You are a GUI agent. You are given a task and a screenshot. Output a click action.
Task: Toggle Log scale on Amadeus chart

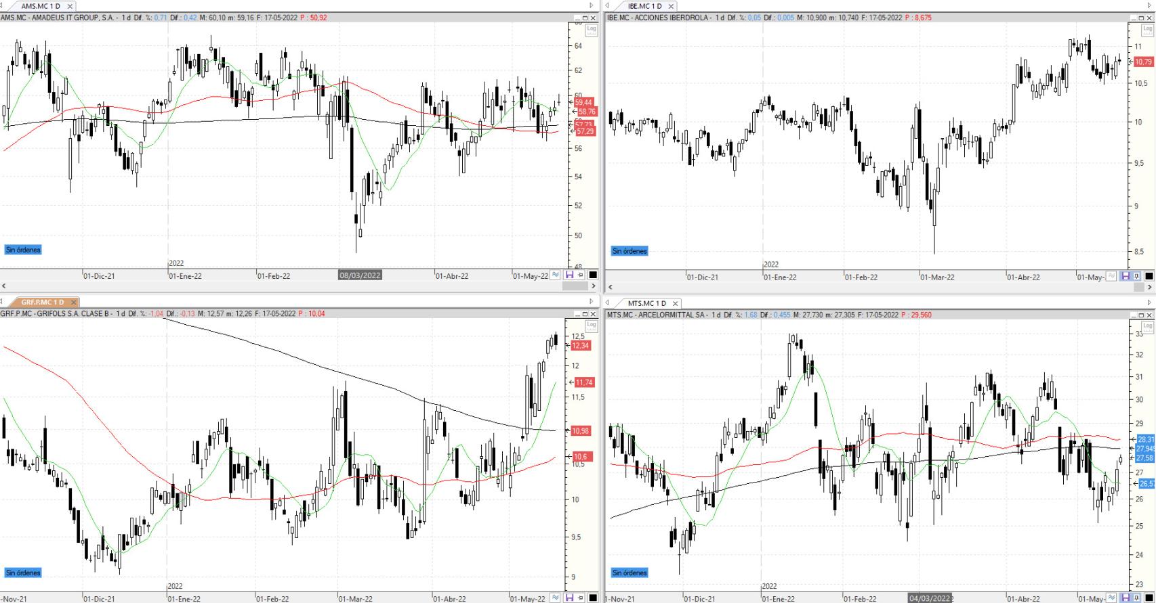(x=592, y=29)
